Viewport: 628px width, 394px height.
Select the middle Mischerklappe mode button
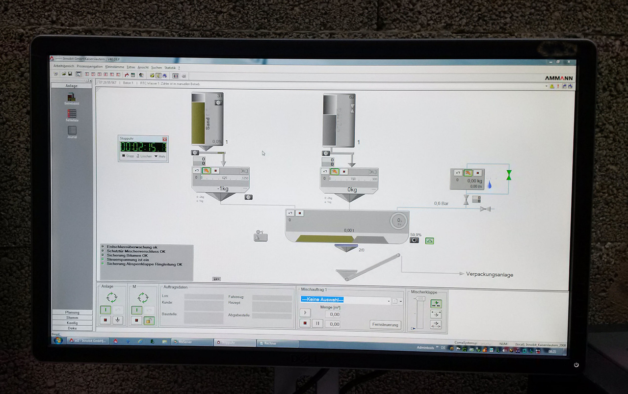pyautogui.click(x=436, y=314)
